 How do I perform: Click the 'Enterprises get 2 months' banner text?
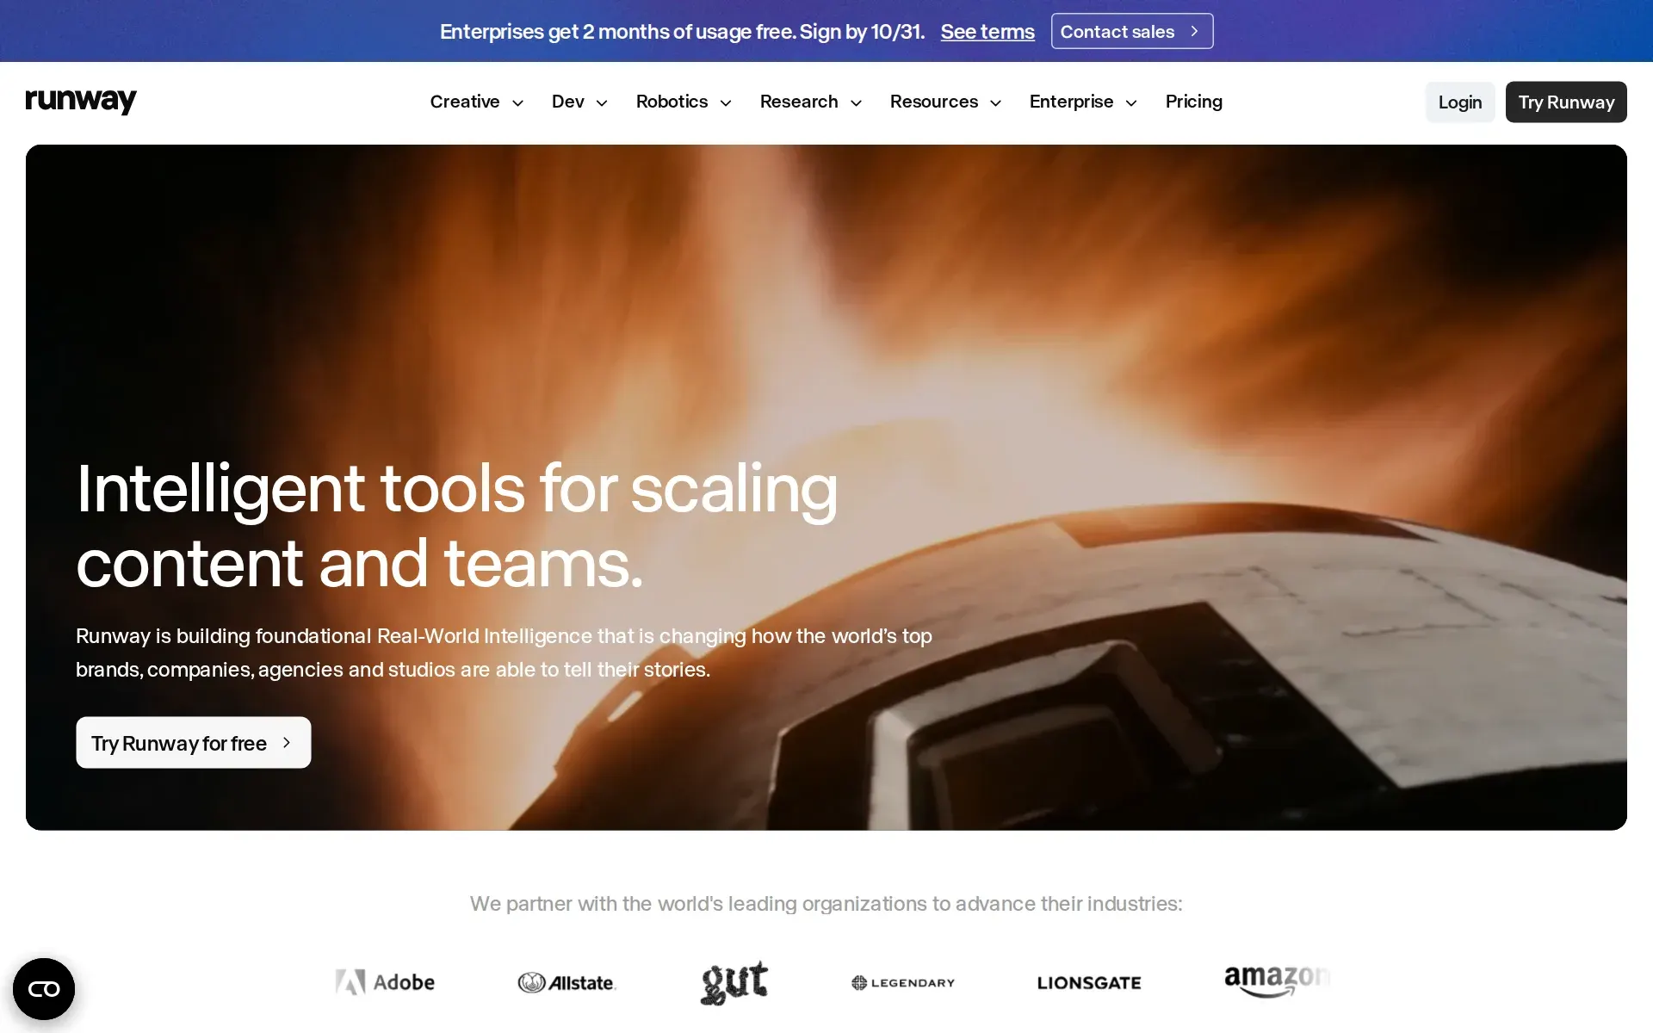pyautogui.click(x=682, y=32)
